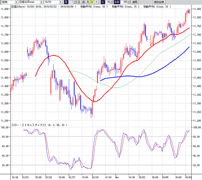Select the tick (T) chart interval
This screenshot has height=180, width=202.
[x=96, y=2]
